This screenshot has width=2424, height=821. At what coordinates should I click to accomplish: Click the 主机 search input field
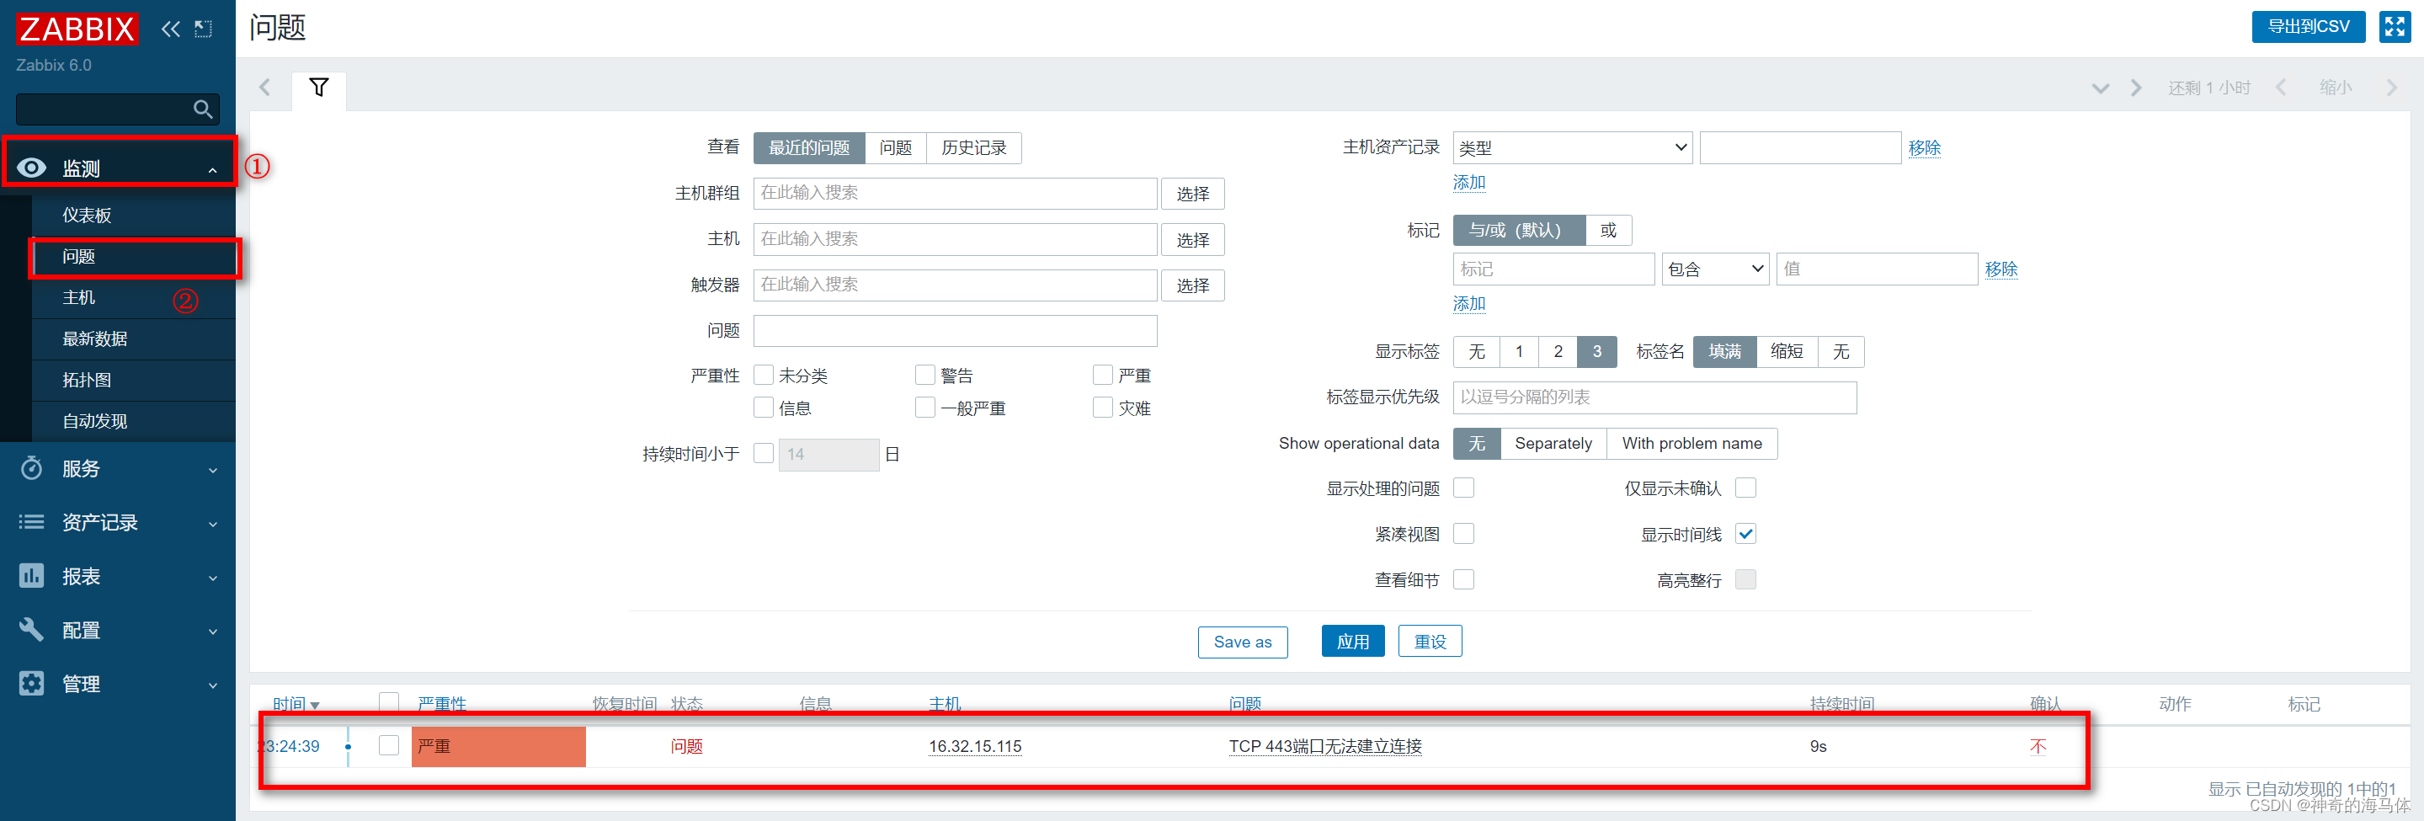coord(954,239)
